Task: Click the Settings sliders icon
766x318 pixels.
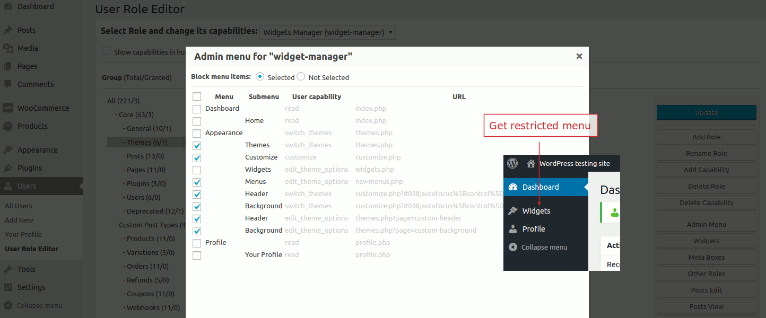Action: tap(8, 287)
